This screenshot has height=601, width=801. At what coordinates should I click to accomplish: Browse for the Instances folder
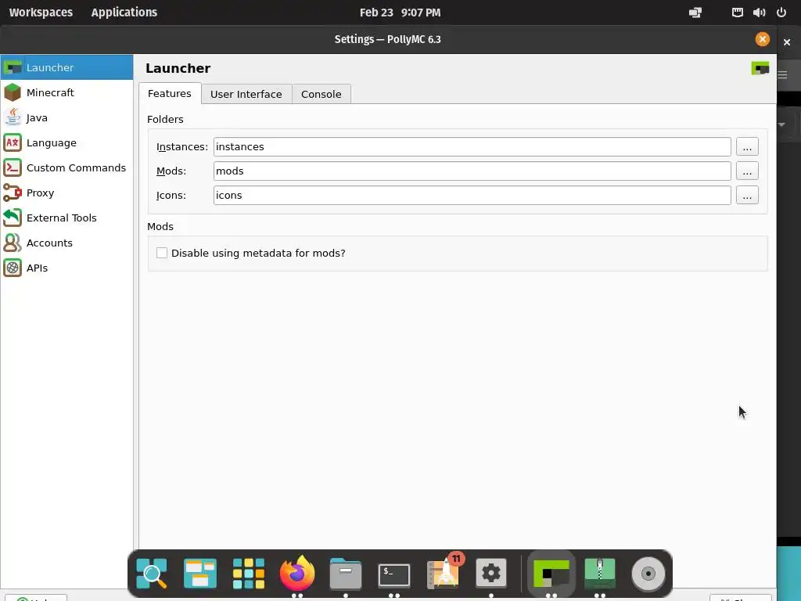(747, 146)
